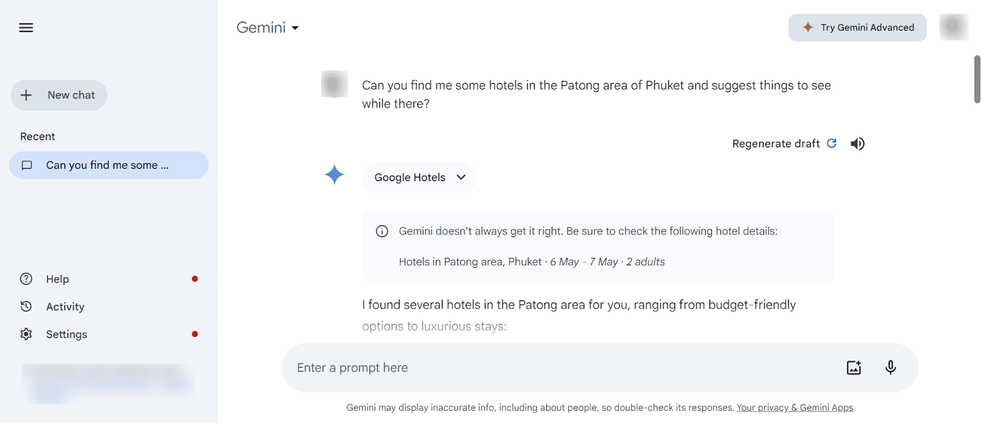Screen dimensions: 982x423
Task: Open the hamburger main menu
Action: [26, 28]
